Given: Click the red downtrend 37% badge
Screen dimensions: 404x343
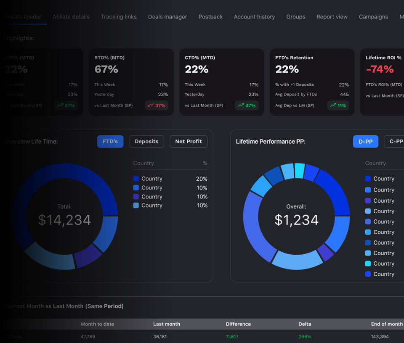Looking at the screenshot, I should point(157,106).
